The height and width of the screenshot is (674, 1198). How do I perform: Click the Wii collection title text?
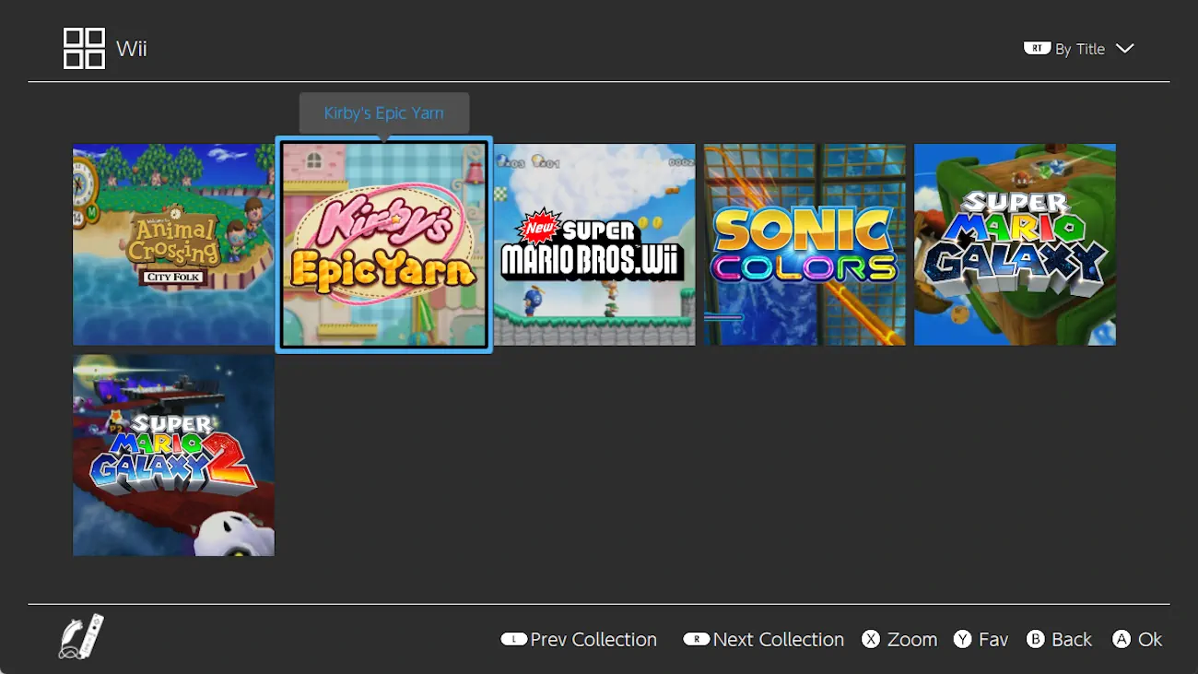tap(132, 49)
